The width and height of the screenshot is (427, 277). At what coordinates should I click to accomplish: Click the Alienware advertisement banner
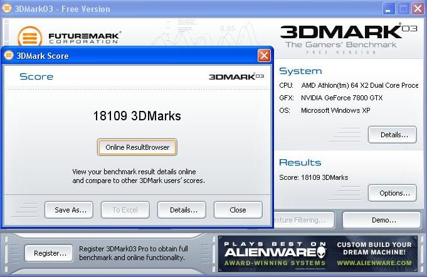(318, 254)
